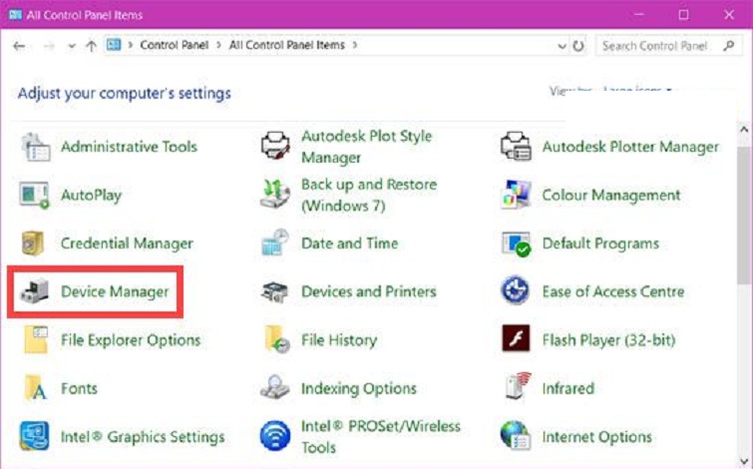The image size is (753, 469).
Task: Open the Administrative Tools link
Action: click(130, 147)
